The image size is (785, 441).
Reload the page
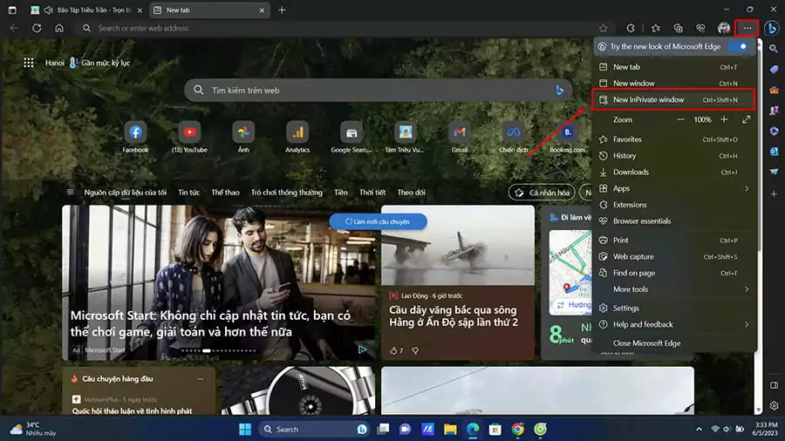[x=37, y=28]
